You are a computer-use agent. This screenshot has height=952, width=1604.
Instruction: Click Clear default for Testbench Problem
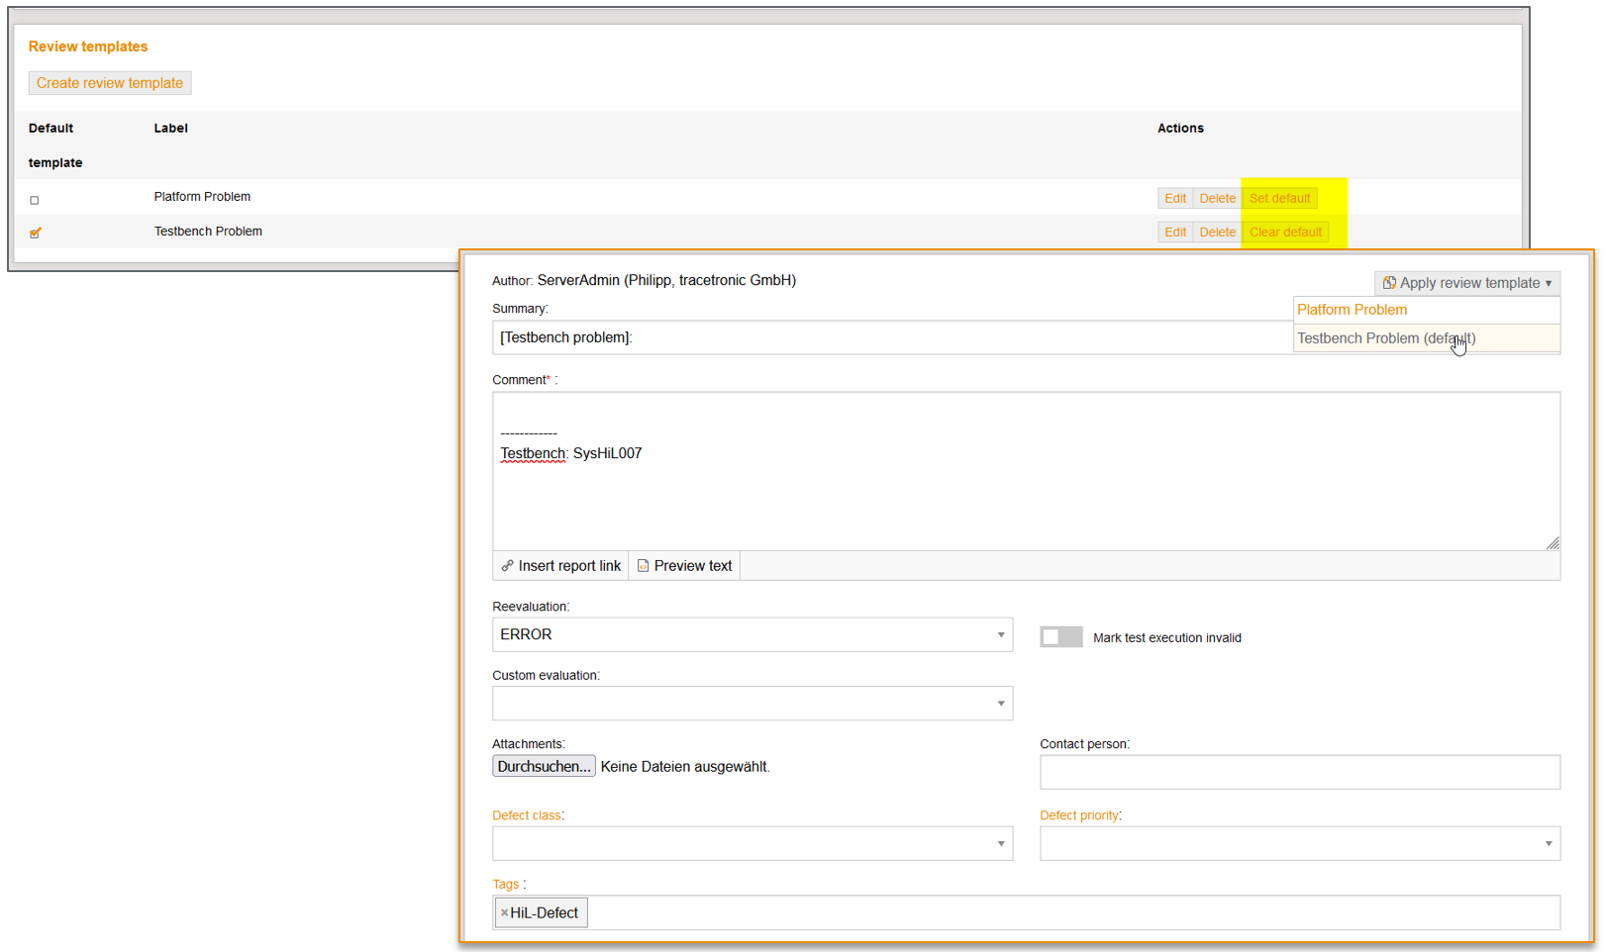(x=1284, y=233)
